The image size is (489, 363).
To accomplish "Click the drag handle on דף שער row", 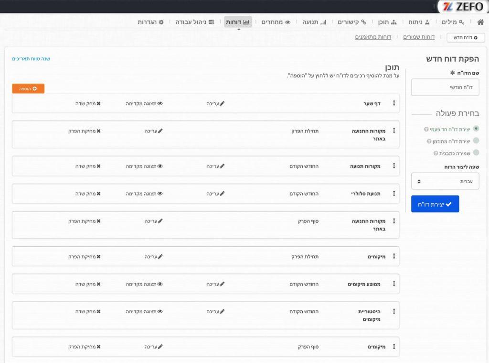I will coord(394,103).
